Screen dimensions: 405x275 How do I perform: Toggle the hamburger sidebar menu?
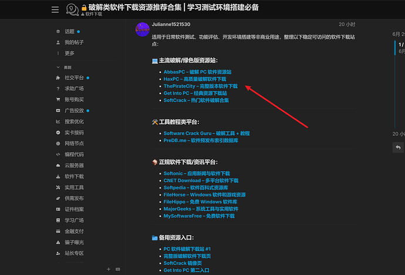(55, 10)
